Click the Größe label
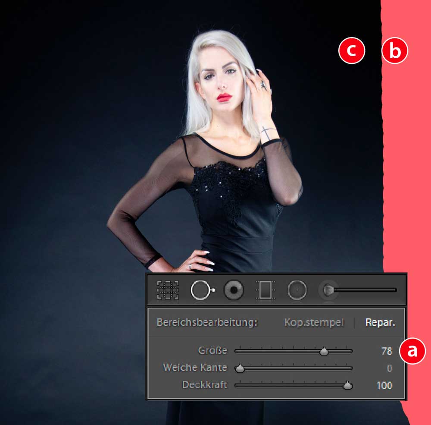Screen dimensions: 431x425 click(213, 350)
